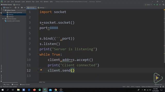Open Firefox from the taskbar

point(34,90)
